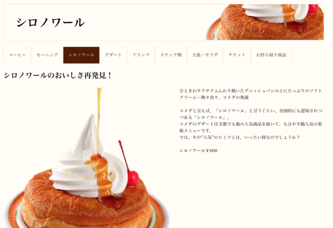Select the highlighted シロノワール tab
Screen dimensions: 333x228
click(81, 55)
